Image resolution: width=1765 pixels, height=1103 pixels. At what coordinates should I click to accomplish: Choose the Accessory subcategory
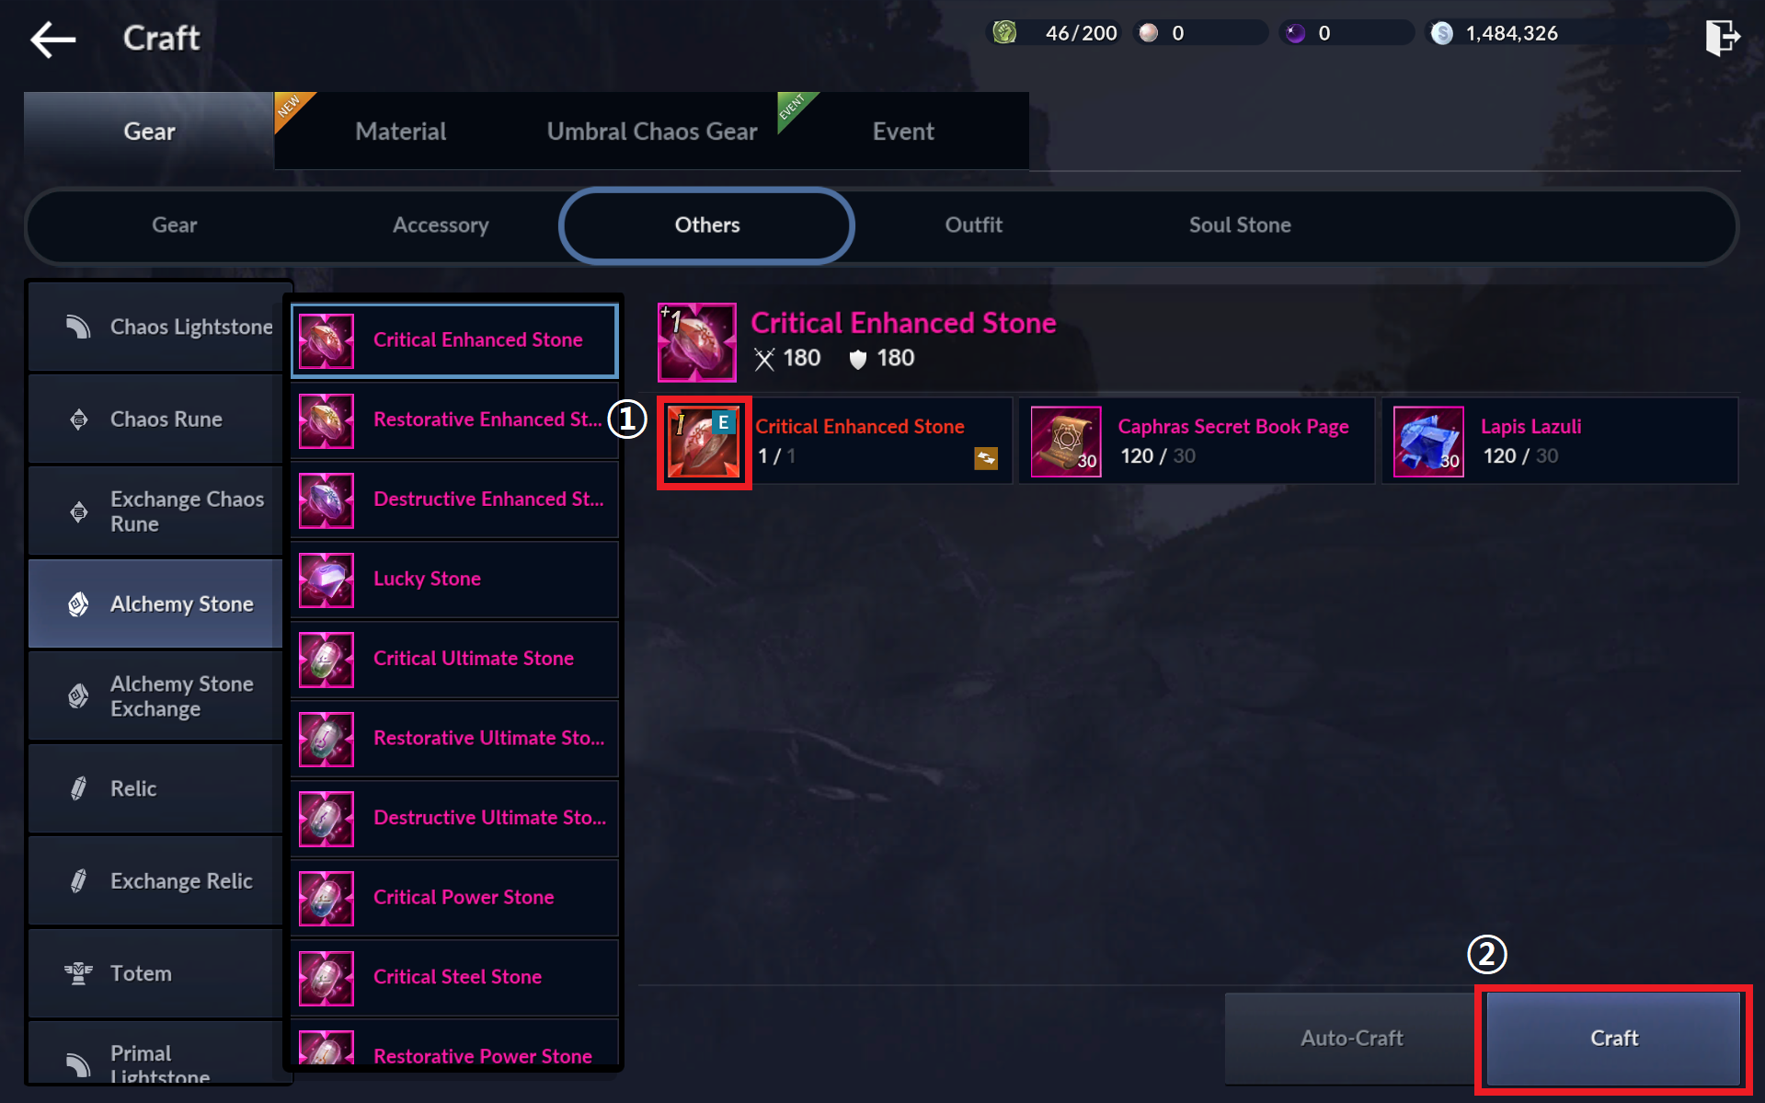[441, 225]
